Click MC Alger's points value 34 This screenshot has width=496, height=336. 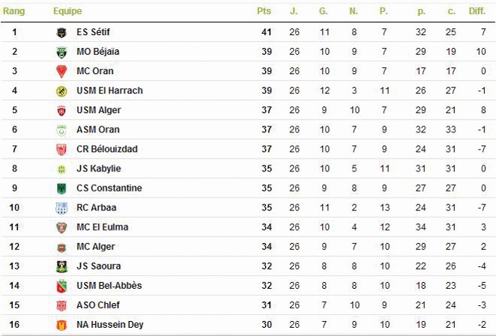(264, 247)
